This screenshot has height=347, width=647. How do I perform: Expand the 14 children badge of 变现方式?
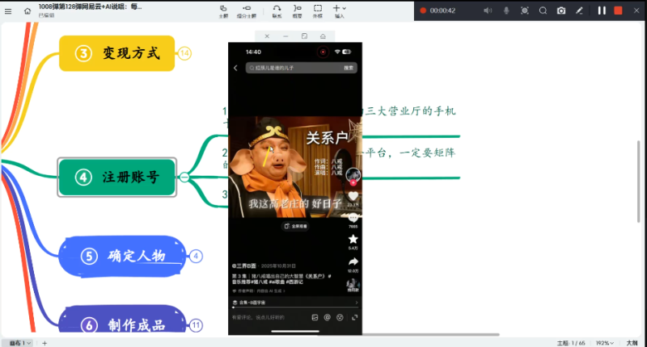click(x=184, y=53)
